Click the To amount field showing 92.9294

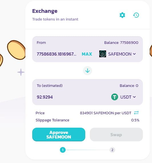45,97
